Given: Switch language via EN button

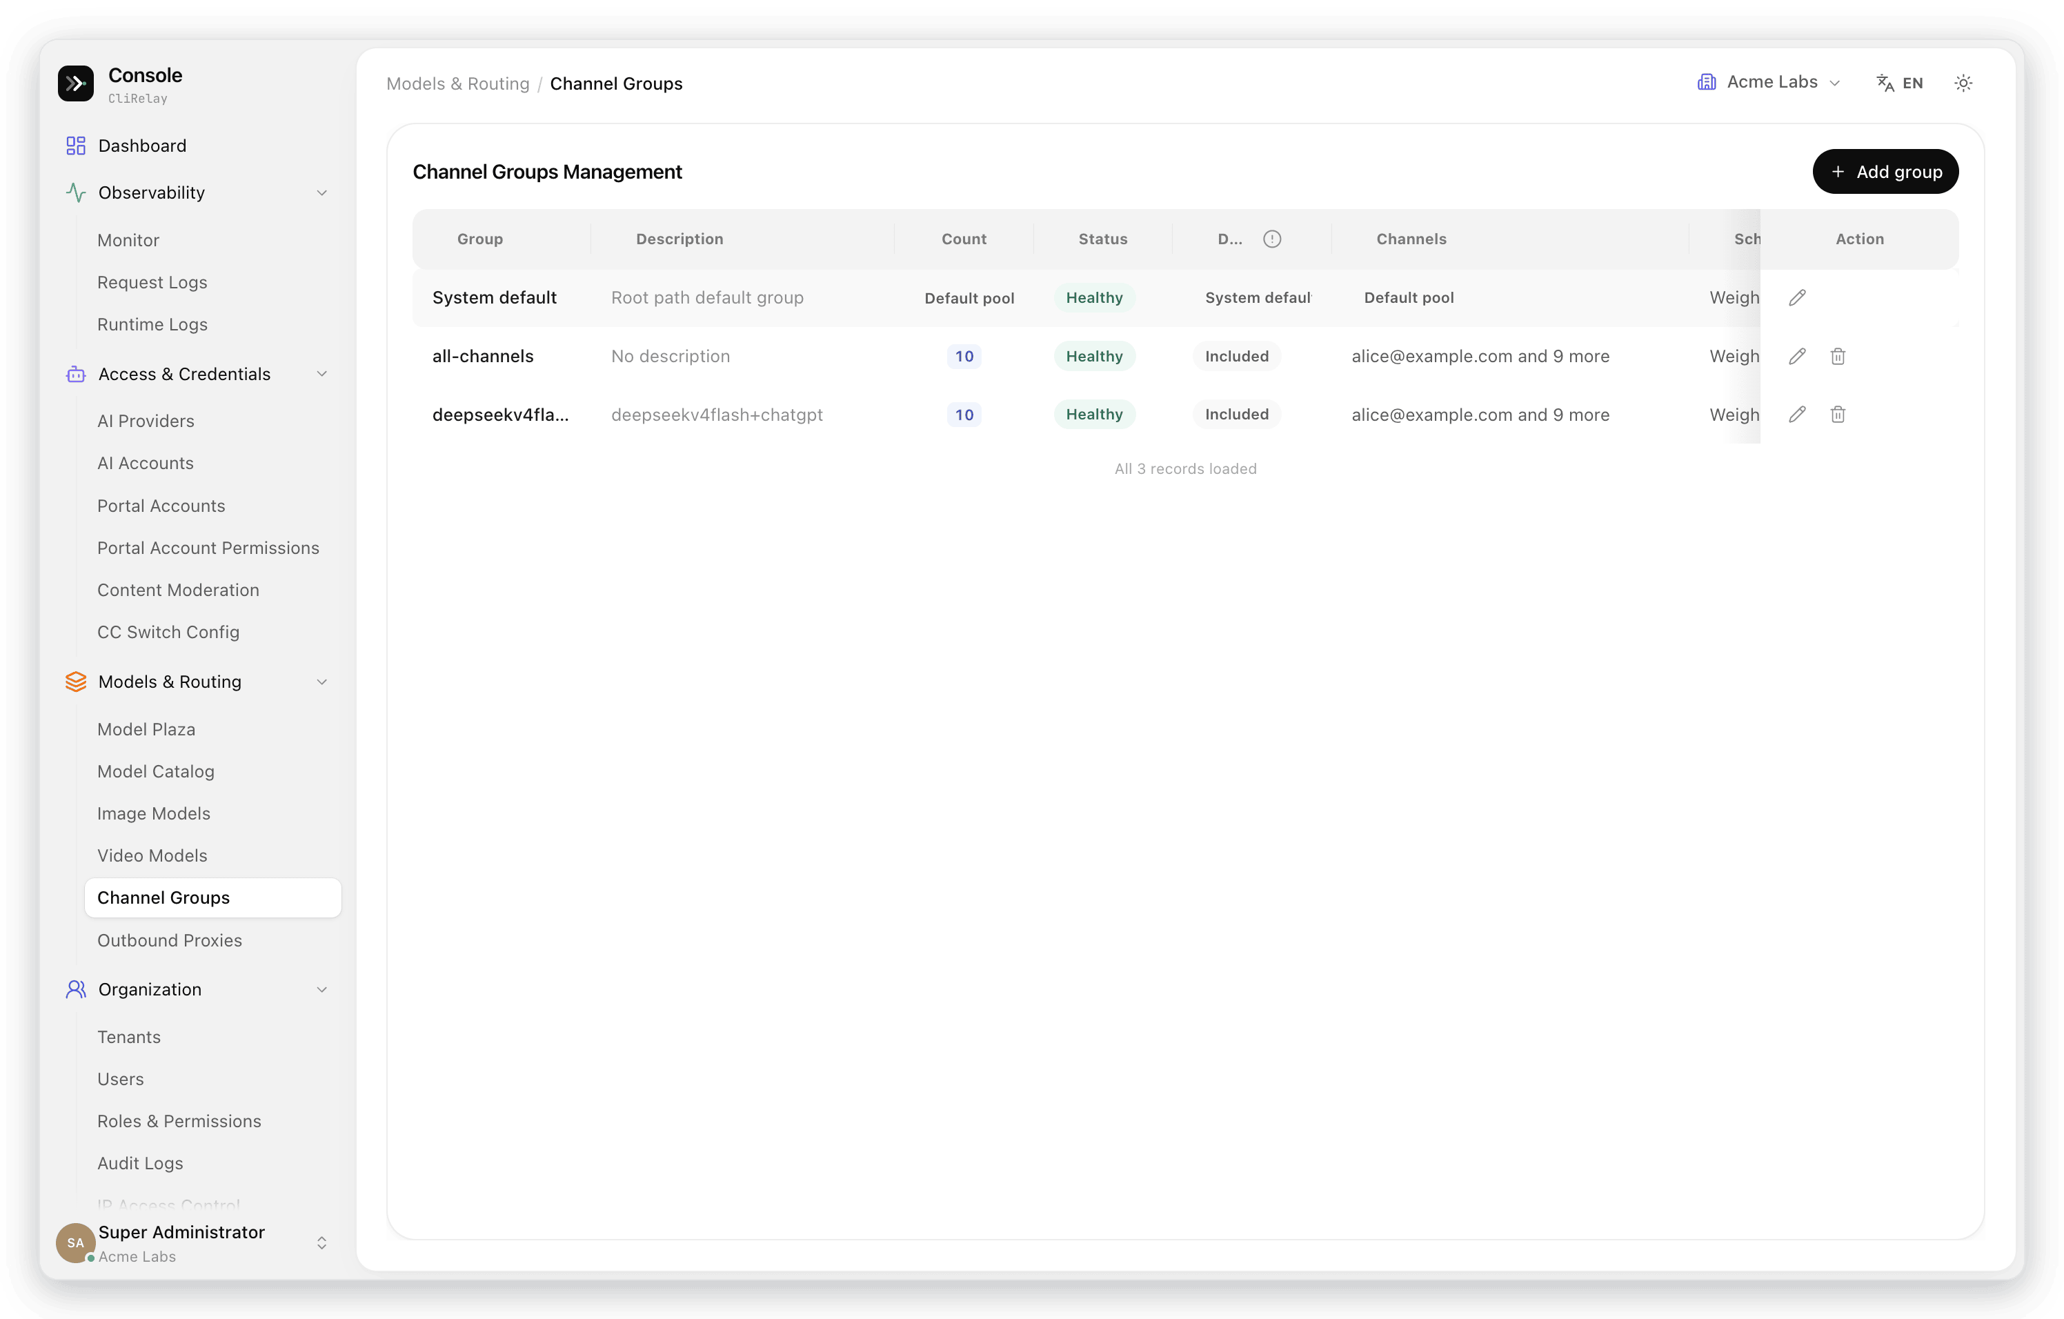Looking at the screenshot, I should click(x=1901, y=83).
